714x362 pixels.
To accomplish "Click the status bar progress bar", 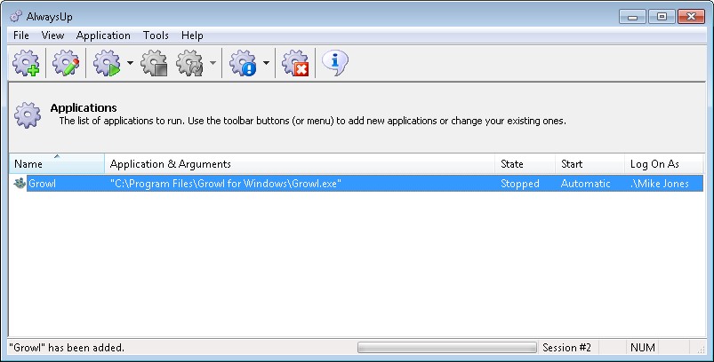I will 446,348.
